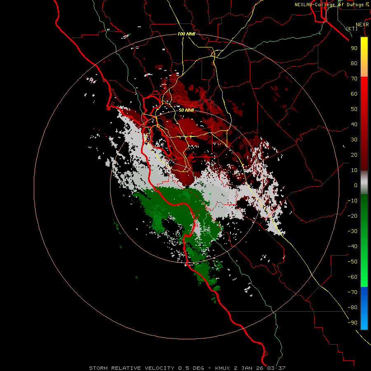Screen dimensions: 371x371
Task: Click the "0.5 DEG" elevation text
Action: pyautogui.click(x=191, y=368)
